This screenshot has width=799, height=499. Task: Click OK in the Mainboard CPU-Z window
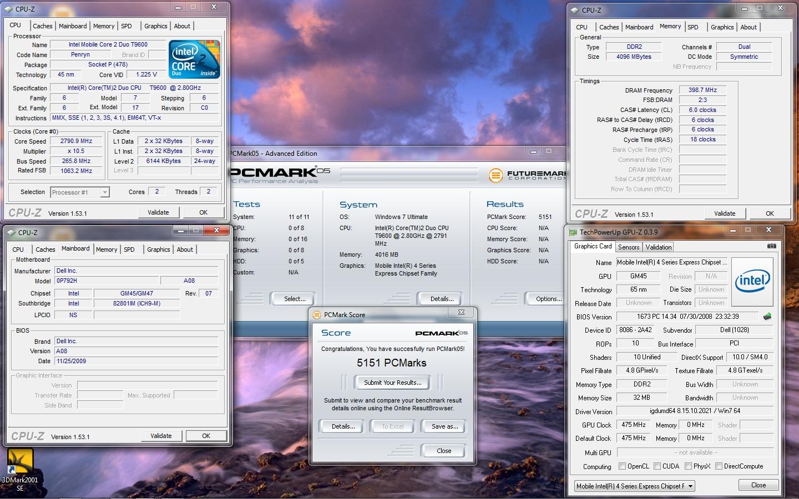pos(206,436)
